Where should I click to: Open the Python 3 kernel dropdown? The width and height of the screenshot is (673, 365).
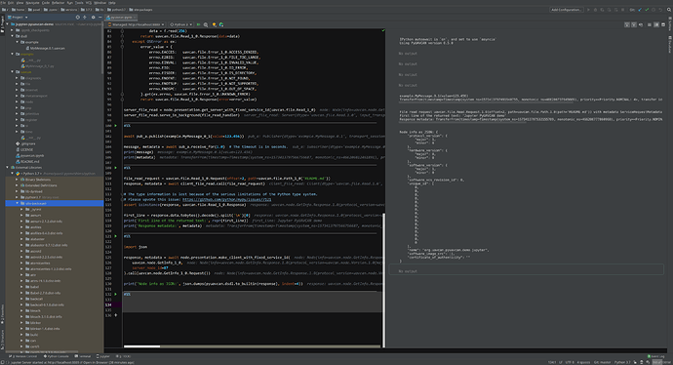tap(181, 24)
